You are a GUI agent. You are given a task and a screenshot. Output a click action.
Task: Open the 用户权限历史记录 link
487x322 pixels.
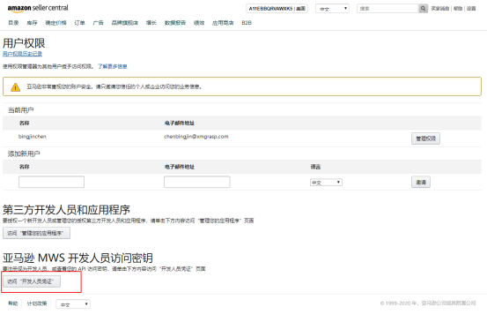[x=22, y=54]
